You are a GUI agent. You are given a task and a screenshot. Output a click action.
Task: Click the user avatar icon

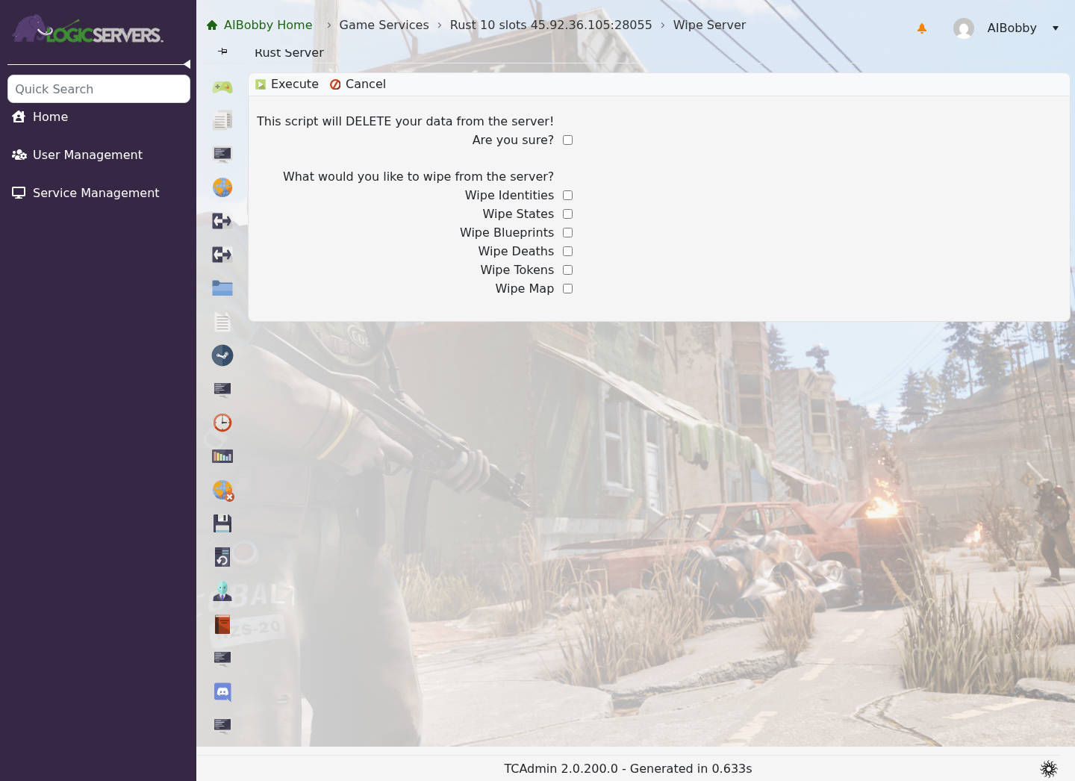(964, 28)
